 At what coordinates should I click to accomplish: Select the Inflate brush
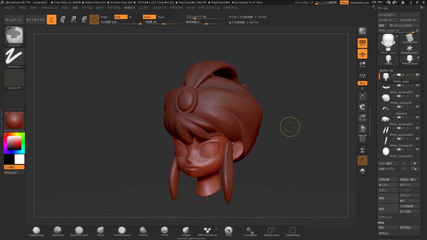coord(186,230)
